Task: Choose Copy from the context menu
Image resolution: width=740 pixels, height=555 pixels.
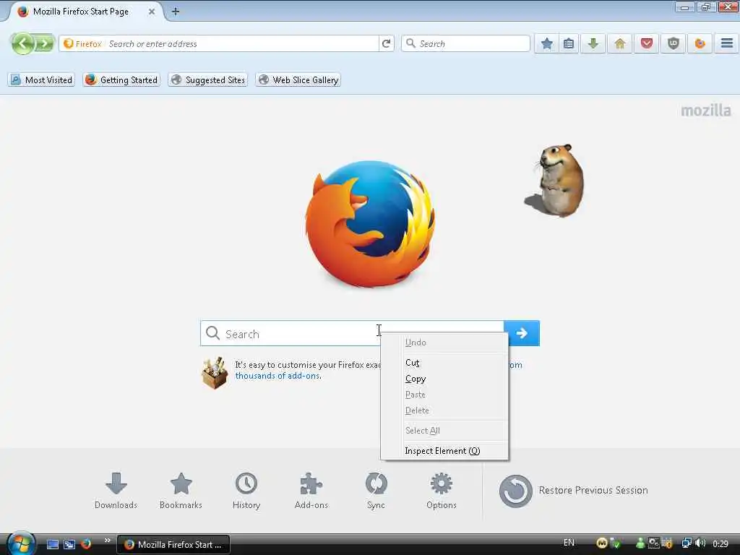Action: [444, 379]
